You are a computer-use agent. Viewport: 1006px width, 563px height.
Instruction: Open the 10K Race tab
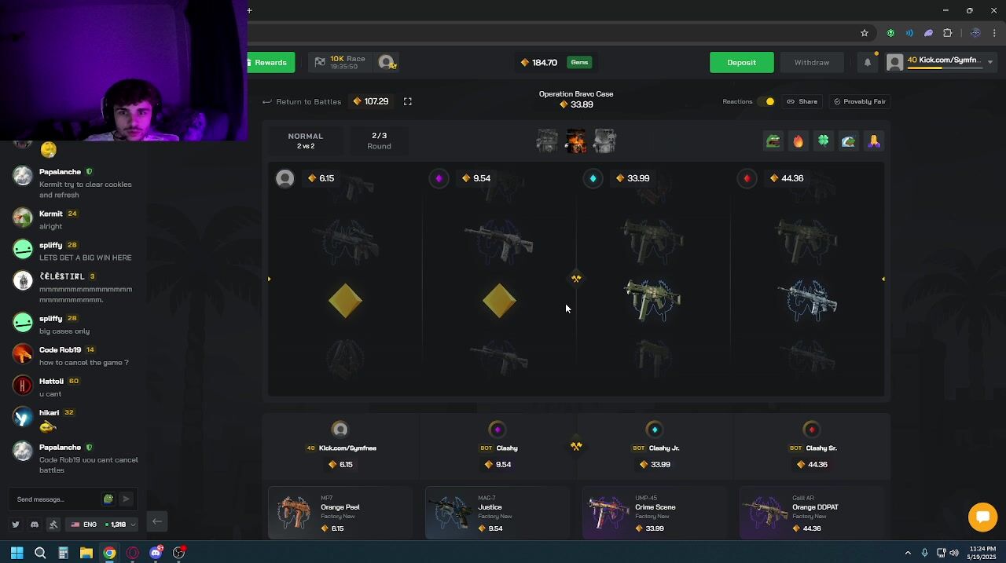coord(340,62)
